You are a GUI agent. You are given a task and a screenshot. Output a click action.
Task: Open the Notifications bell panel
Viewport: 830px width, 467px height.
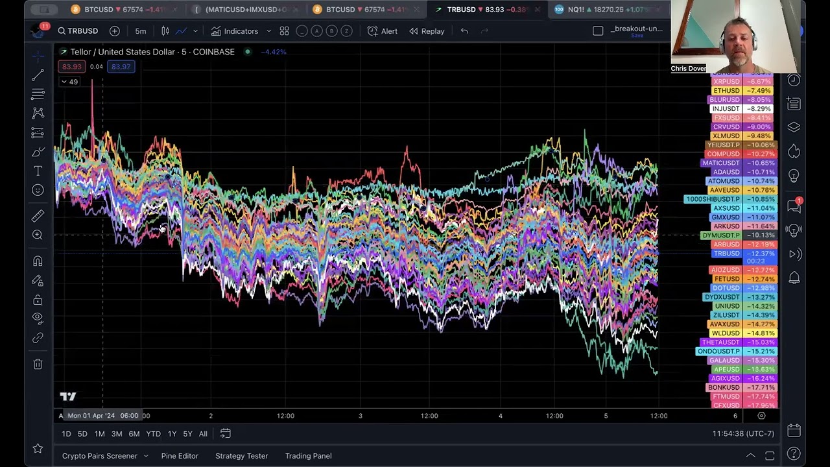coord(794,278)
